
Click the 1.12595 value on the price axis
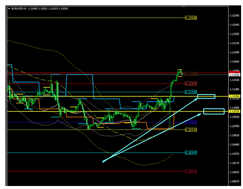click(234, 24)
